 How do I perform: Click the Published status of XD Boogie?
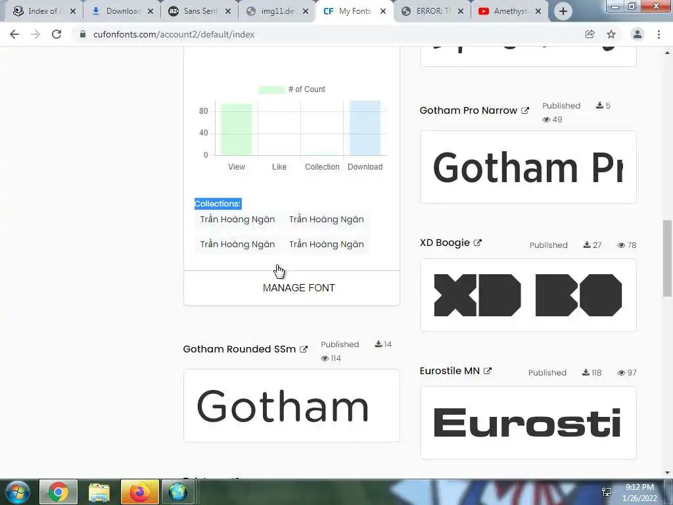coord(549,245)
